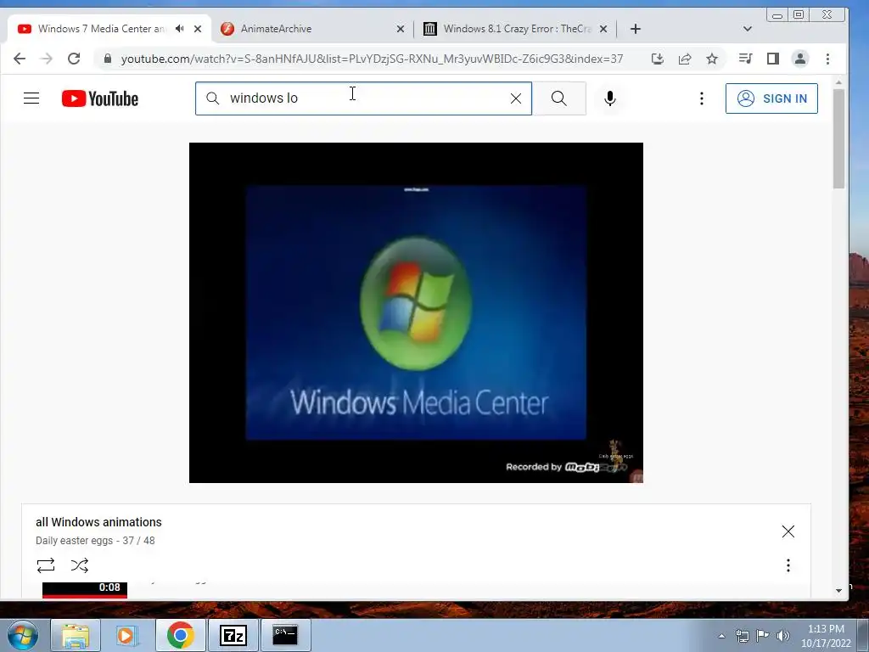Image resolution: width=869 pixels, height=652 pixels.
Task: Start voice search with microphone
Action: tap(609, 98)
